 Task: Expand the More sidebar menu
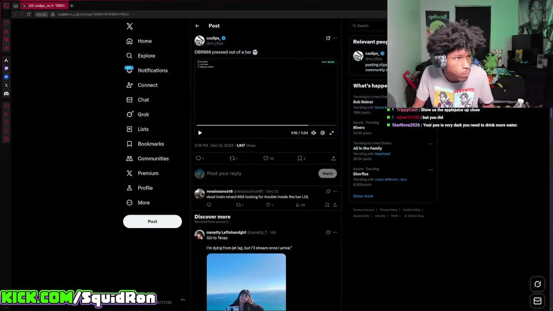pyautogui.click(x=138, y=203)
